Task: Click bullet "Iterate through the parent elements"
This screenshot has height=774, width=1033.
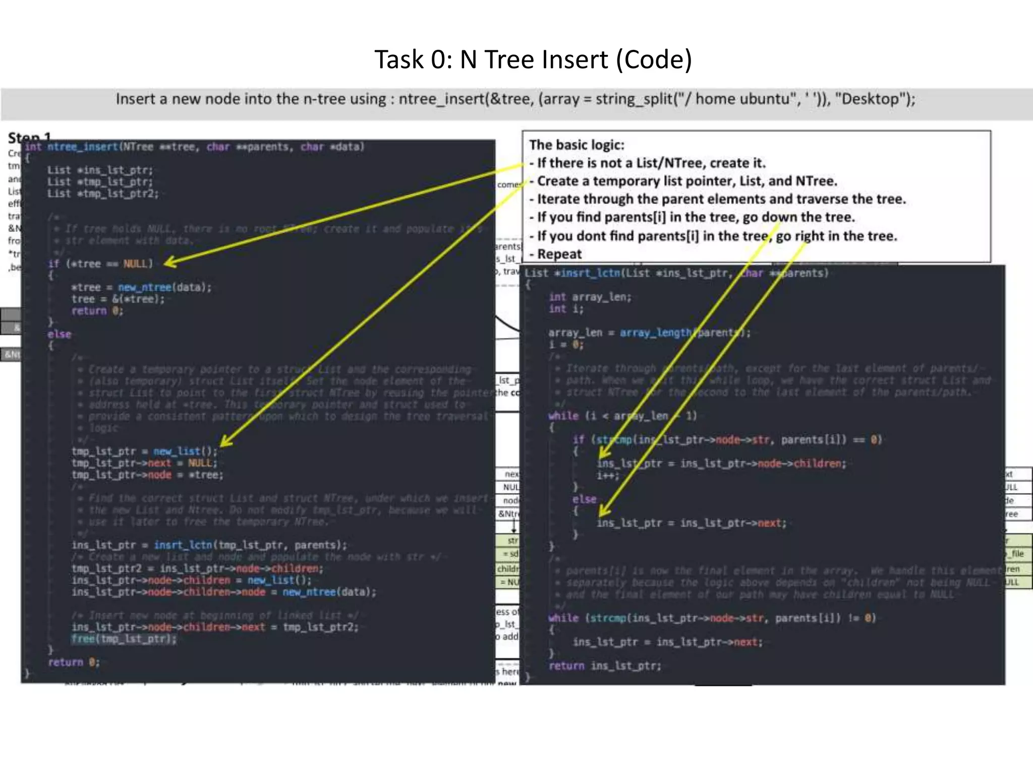Action: 718,199
